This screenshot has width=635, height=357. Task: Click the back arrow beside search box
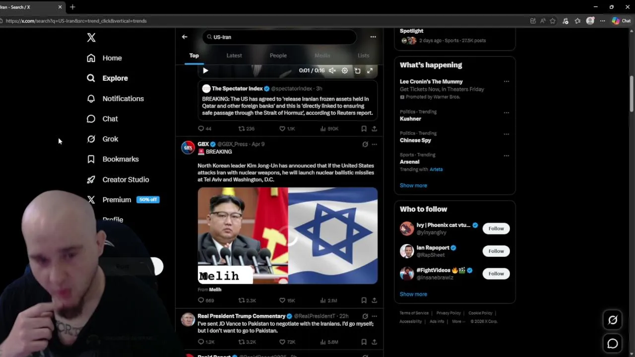[x=185, y=37]
